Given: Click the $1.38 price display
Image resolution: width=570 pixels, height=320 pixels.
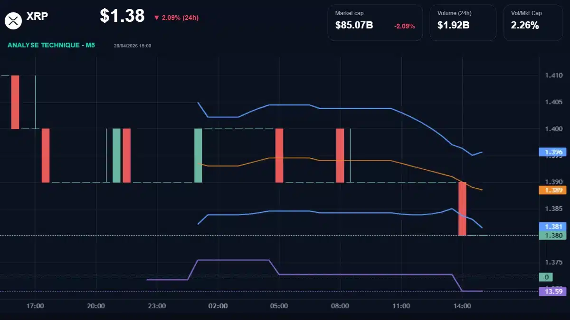Looking at the screenshot, I should [122, 16].
